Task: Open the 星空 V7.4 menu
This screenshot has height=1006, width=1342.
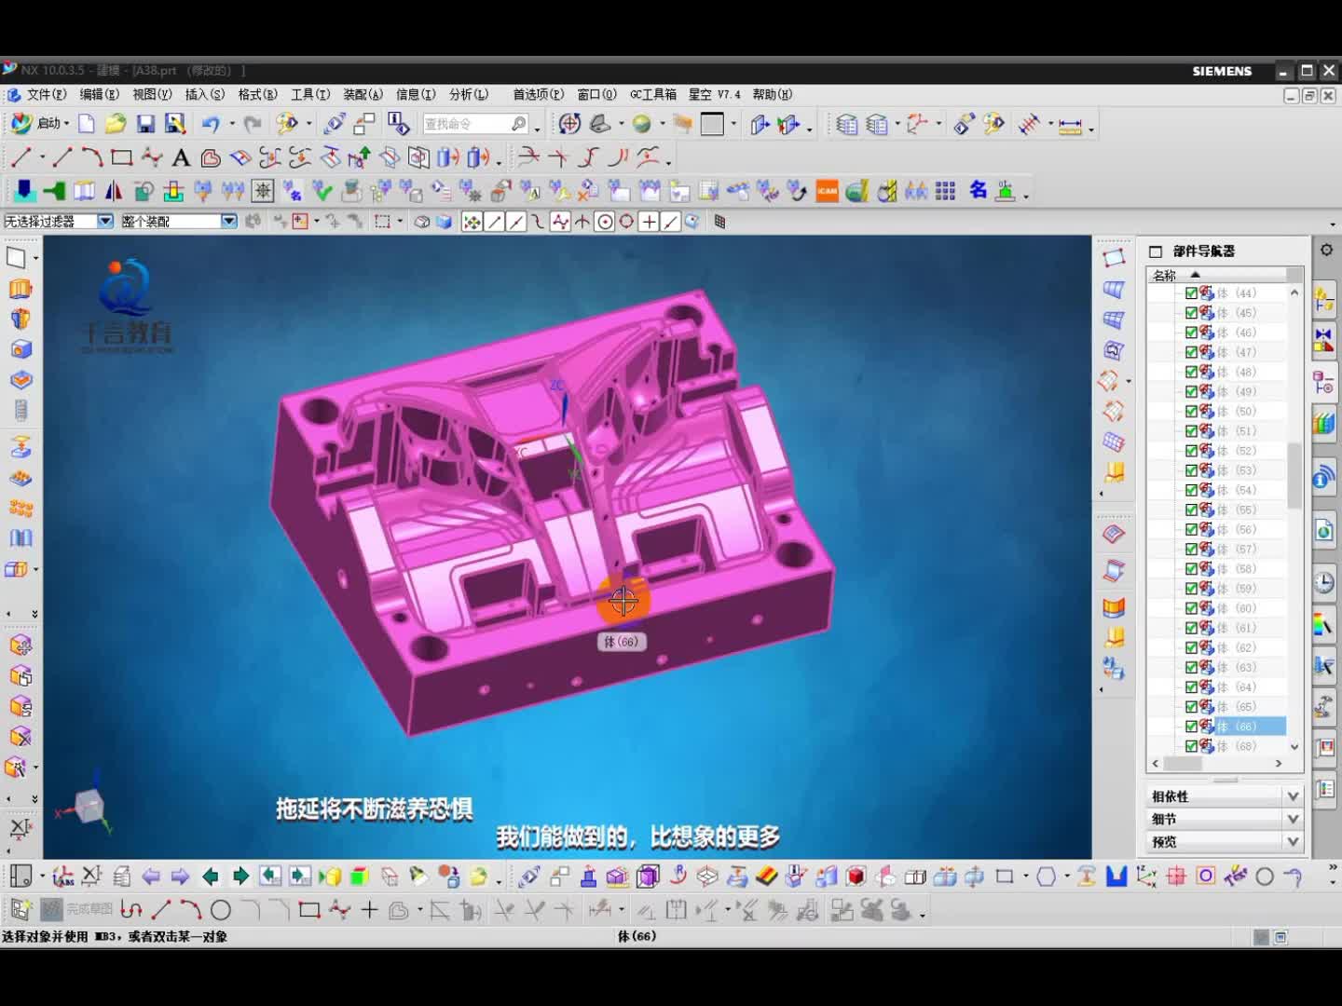Action: [x=715, y=94]
